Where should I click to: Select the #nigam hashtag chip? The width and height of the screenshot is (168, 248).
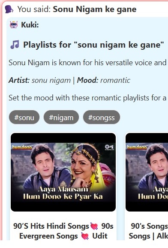click(x=61, y=118)
